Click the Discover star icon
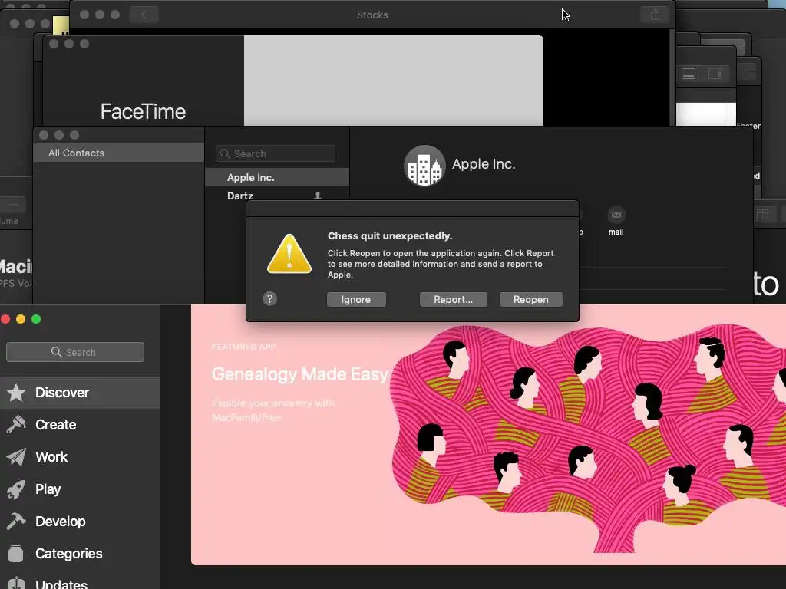 pos(16,393)
